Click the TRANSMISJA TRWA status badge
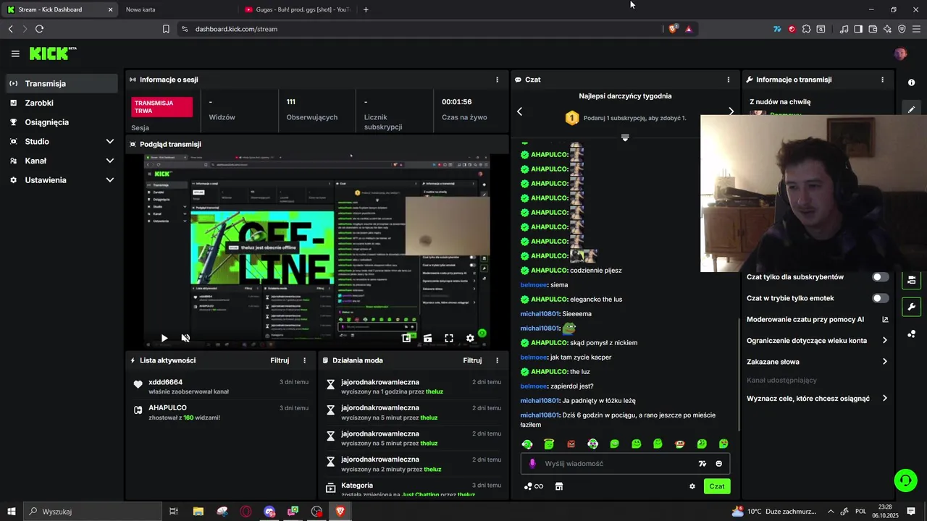The height and width of the screenshot is (521, 927). coord(162,107)
